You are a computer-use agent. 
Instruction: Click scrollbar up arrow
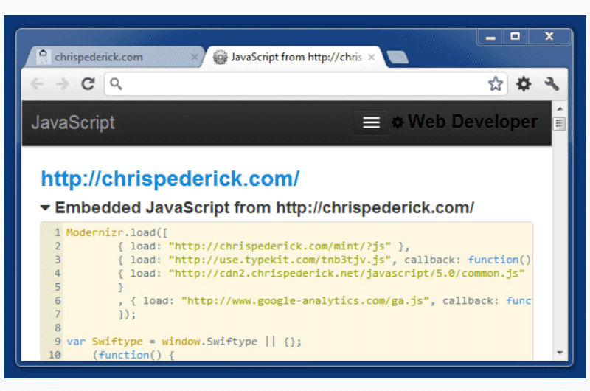click(560, 108)
